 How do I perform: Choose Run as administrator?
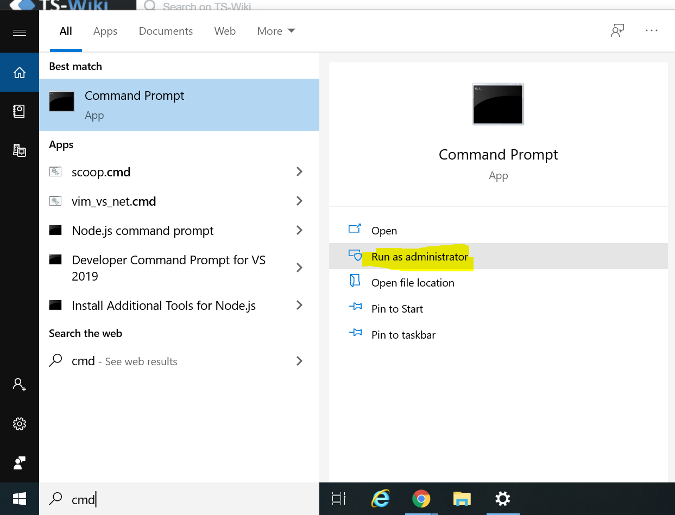pyautogui.click(x=419, y=257)
